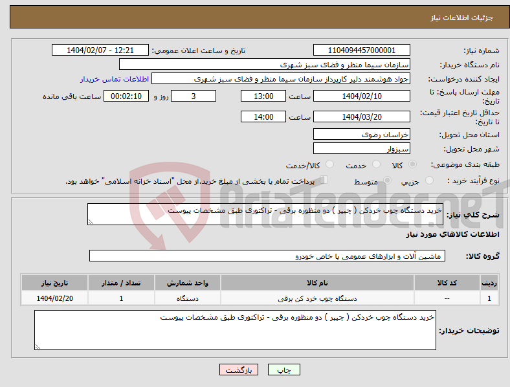This screenshot has width=510, height=387.
Task: Click the جزئیات اطلاعات نیاز header title
Action: point(462,17)
